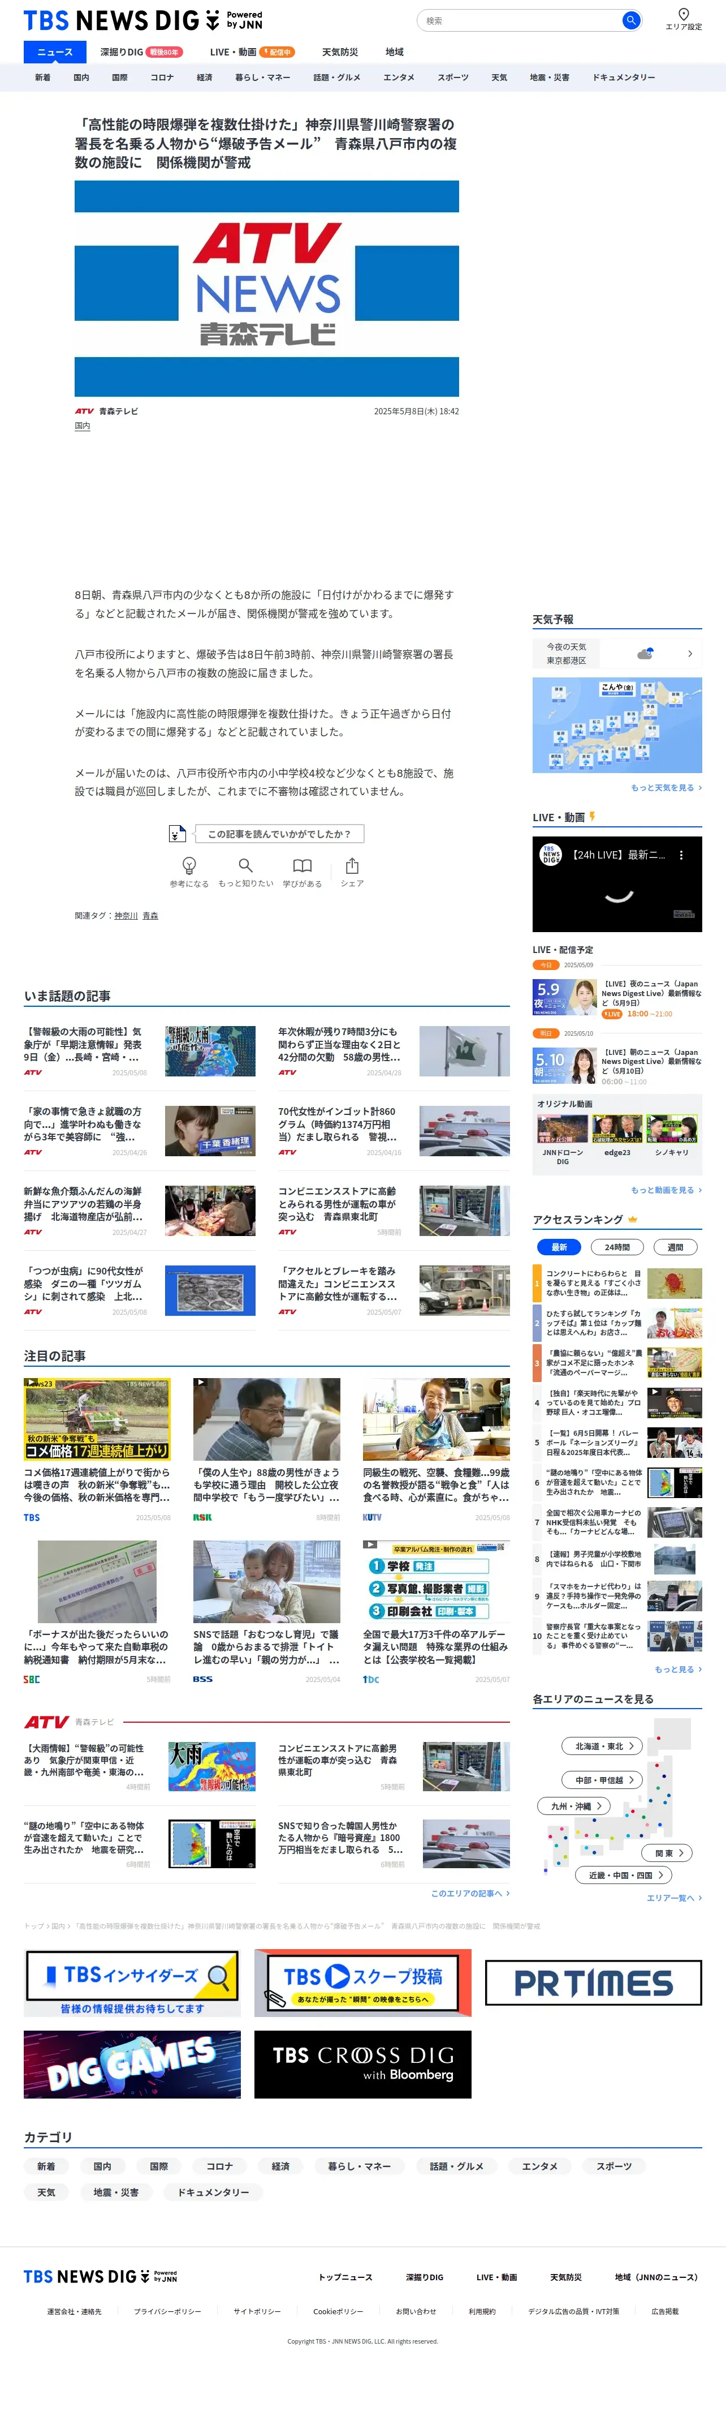
Task: Open the もっと見る ranking link
Action: [x=678, y=1668]
